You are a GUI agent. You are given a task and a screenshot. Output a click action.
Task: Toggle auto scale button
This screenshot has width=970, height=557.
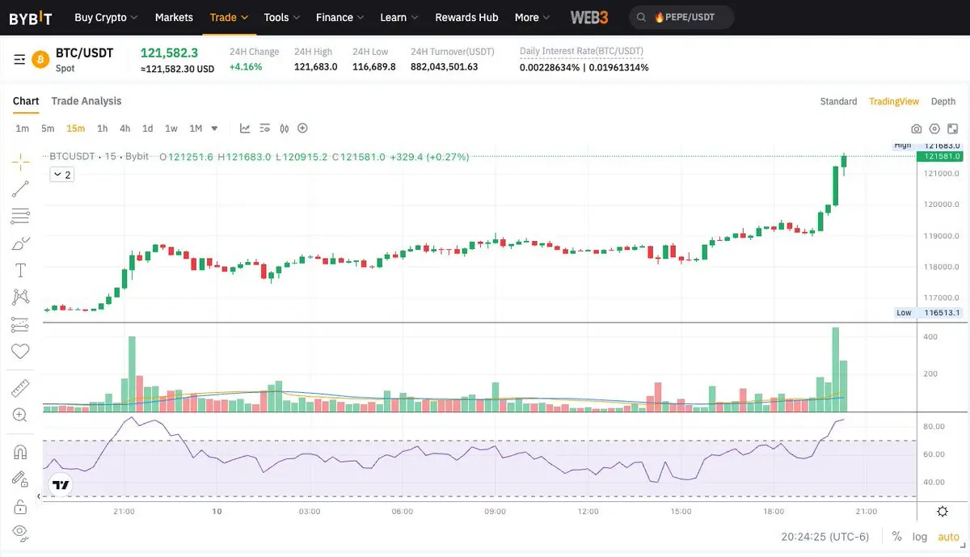point(948,537)
